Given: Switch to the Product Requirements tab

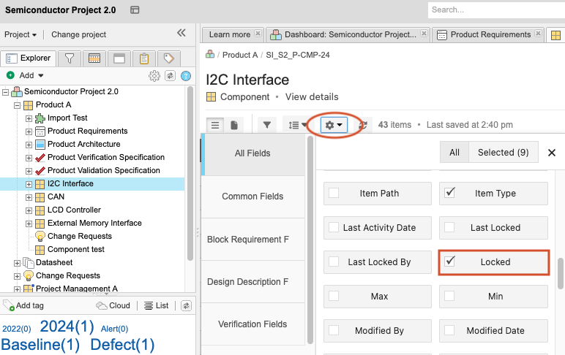Looking at the screenshot, I should pyautogui.click(x=484, y=34).
